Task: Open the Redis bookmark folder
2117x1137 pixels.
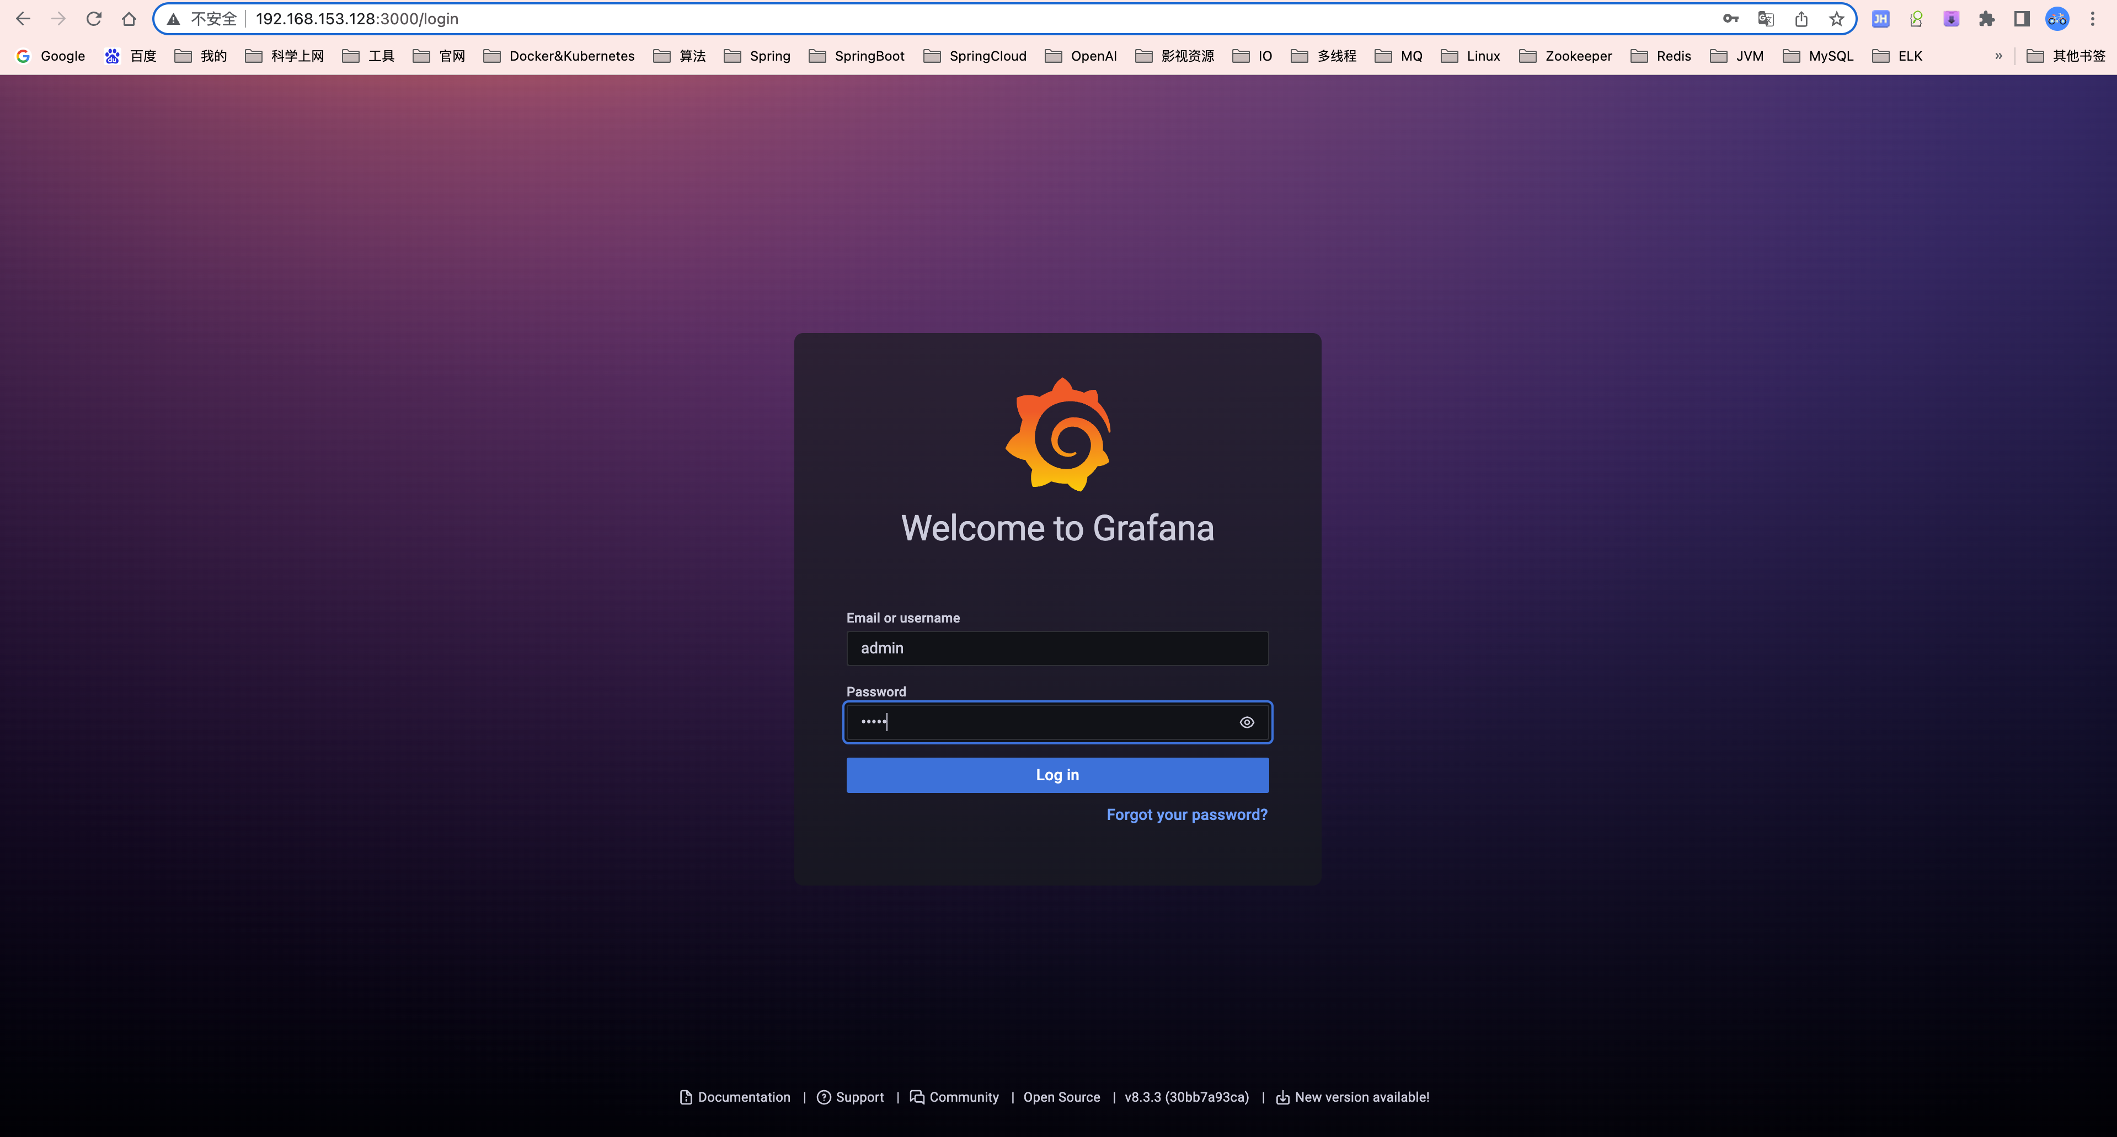Action: tap(1661, 56)
